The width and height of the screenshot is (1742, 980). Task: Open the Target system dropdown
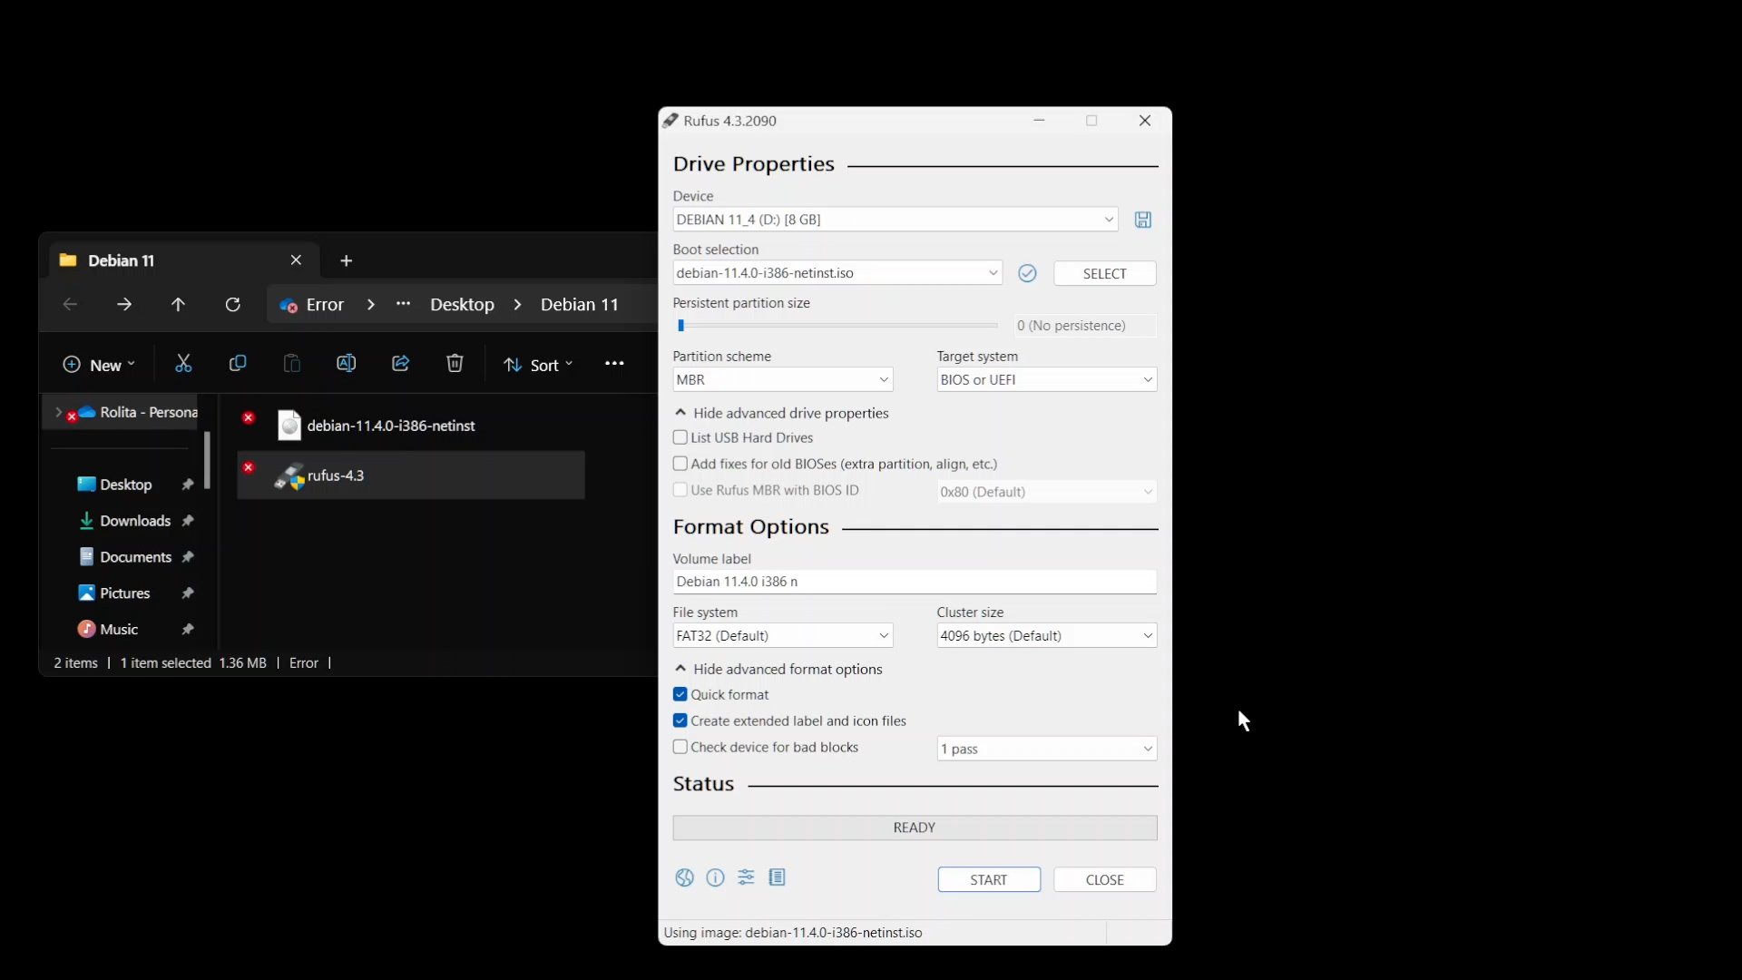coord(1045,379)
